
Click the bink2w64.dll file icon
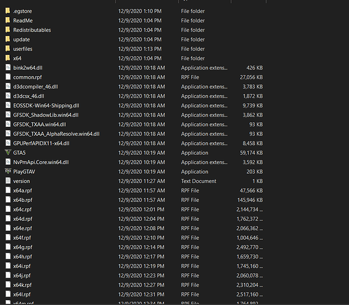coord(8,68)
